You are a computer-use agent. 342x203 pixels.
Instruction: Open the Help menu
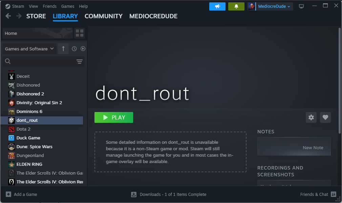83,6
